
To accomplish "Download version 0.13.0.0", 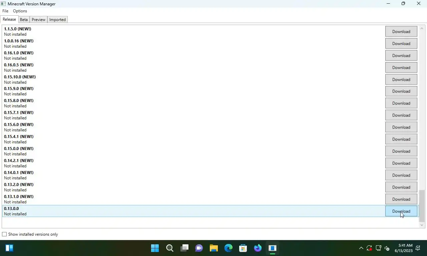I will [401, 211].
